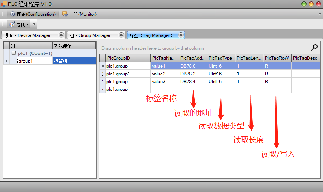Click UInt16 type cell in value2 row
The width and height of the screenshot is (323, 192).
coord(221,74)
